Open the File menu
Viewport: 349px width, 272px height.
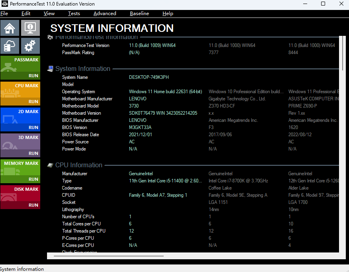4,14
